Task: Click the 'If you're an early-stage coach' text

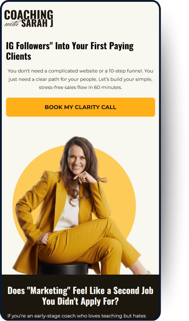Action: (x=77, y=316)
